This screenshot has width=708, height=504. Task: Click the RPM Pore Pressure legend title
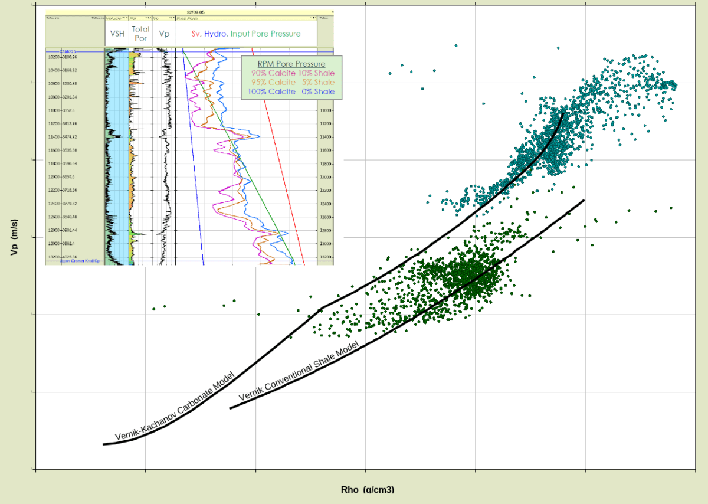tap(291, 64)
